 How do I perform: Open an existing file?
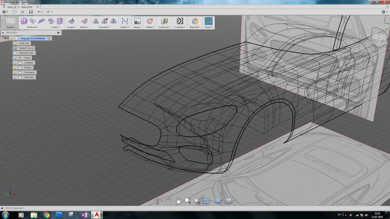pyautogui.click(x=23, y=12)
